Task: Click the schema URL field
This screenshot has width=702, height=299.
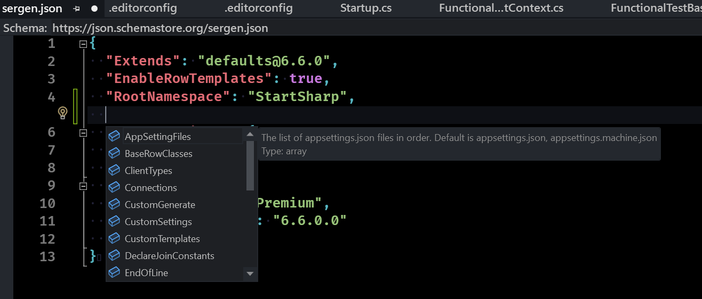Action: [160, 28]
